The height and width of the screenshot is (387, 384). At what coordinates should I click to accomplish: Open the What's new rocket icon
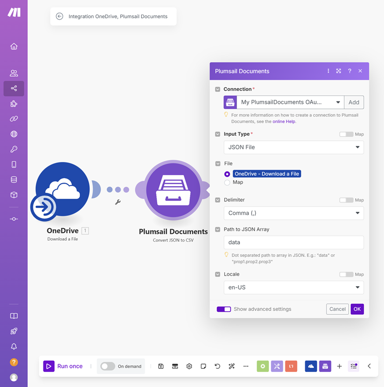click(x=14, y=331)
